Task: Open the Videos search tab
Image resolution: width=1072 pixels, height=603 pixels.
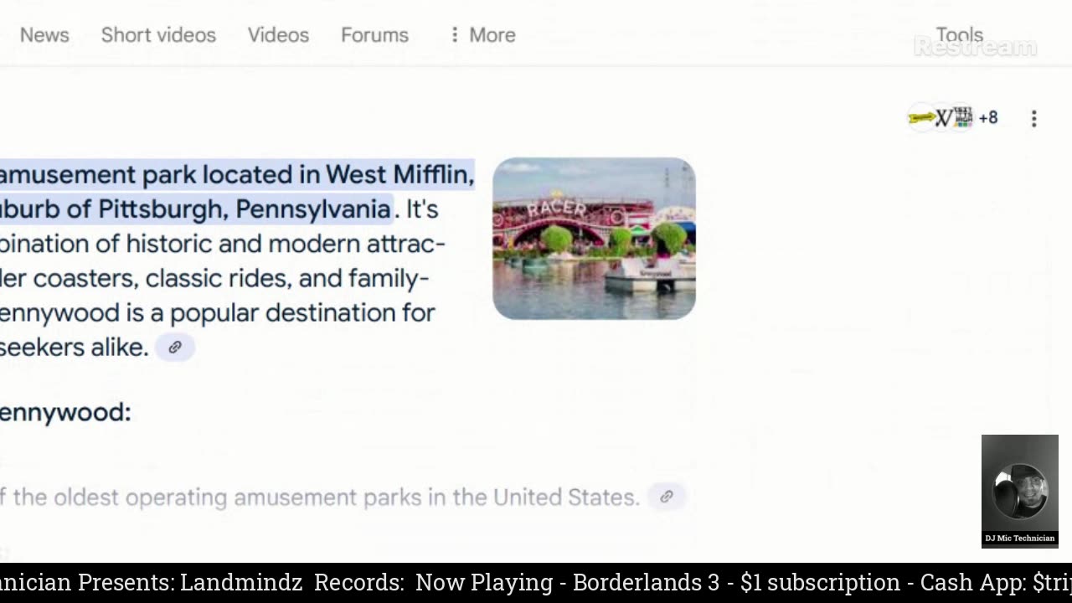Action: click(278, 35)
